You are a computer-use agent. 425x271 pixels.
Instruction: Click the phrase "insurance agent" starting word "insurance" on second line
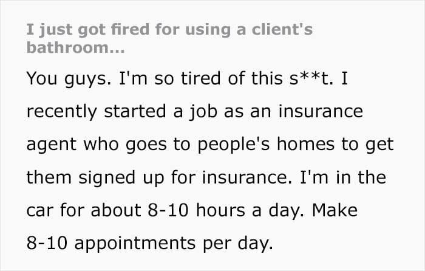click(x=321, y=111)
